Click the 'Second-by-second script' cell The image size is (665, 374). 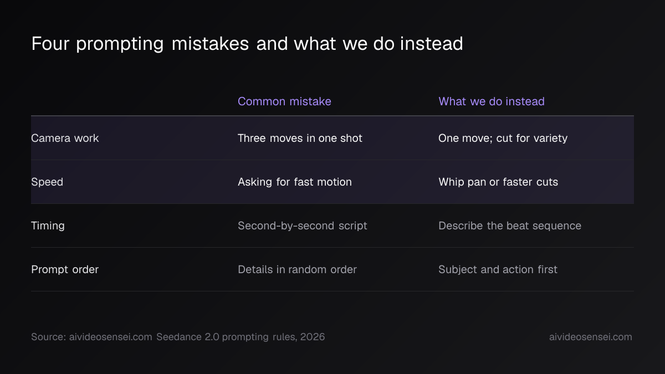click(x=303, y=226)
